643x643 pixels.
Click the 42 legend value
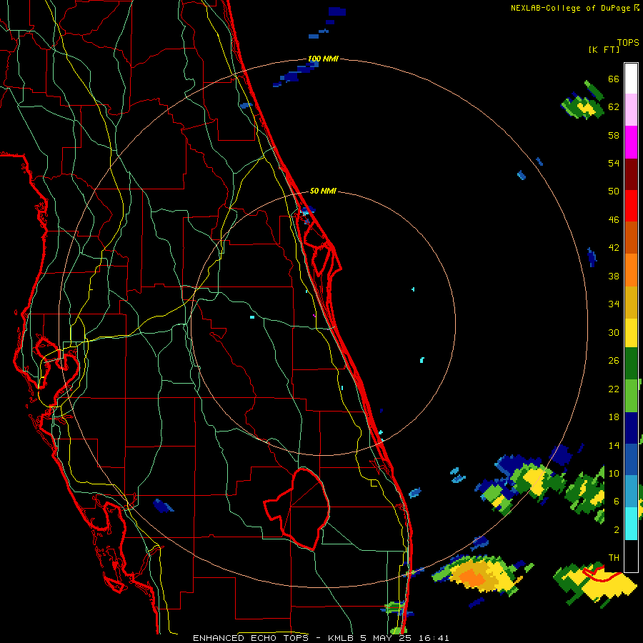pos(614,248)
